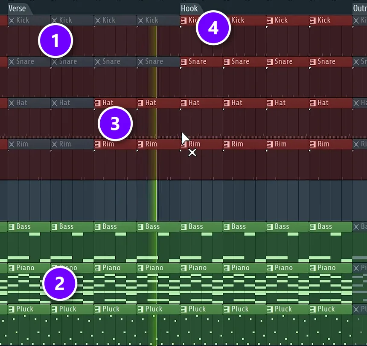Open pattern icon on Verse's first Piano clip
Screen dimensions: 367x346
point(12,268)
